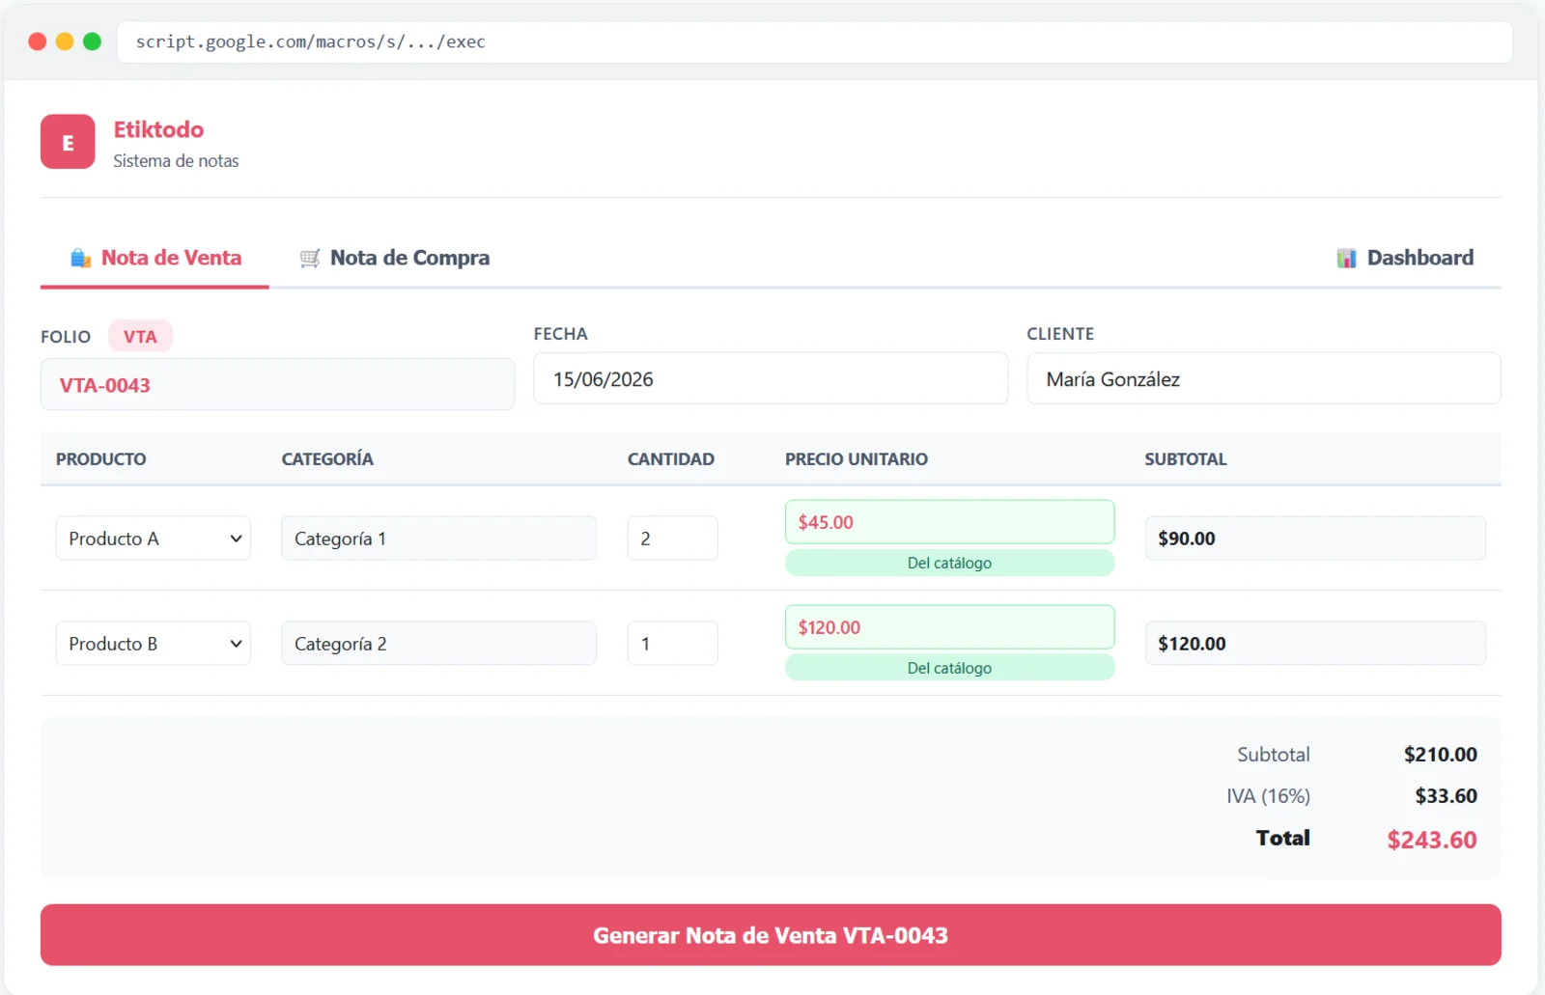Click the $210.00 subtotal amount
The image size is (1545, 995).
click(x=1441, y=755)
